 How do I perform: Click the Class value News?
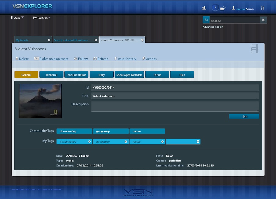pos(170,156)
